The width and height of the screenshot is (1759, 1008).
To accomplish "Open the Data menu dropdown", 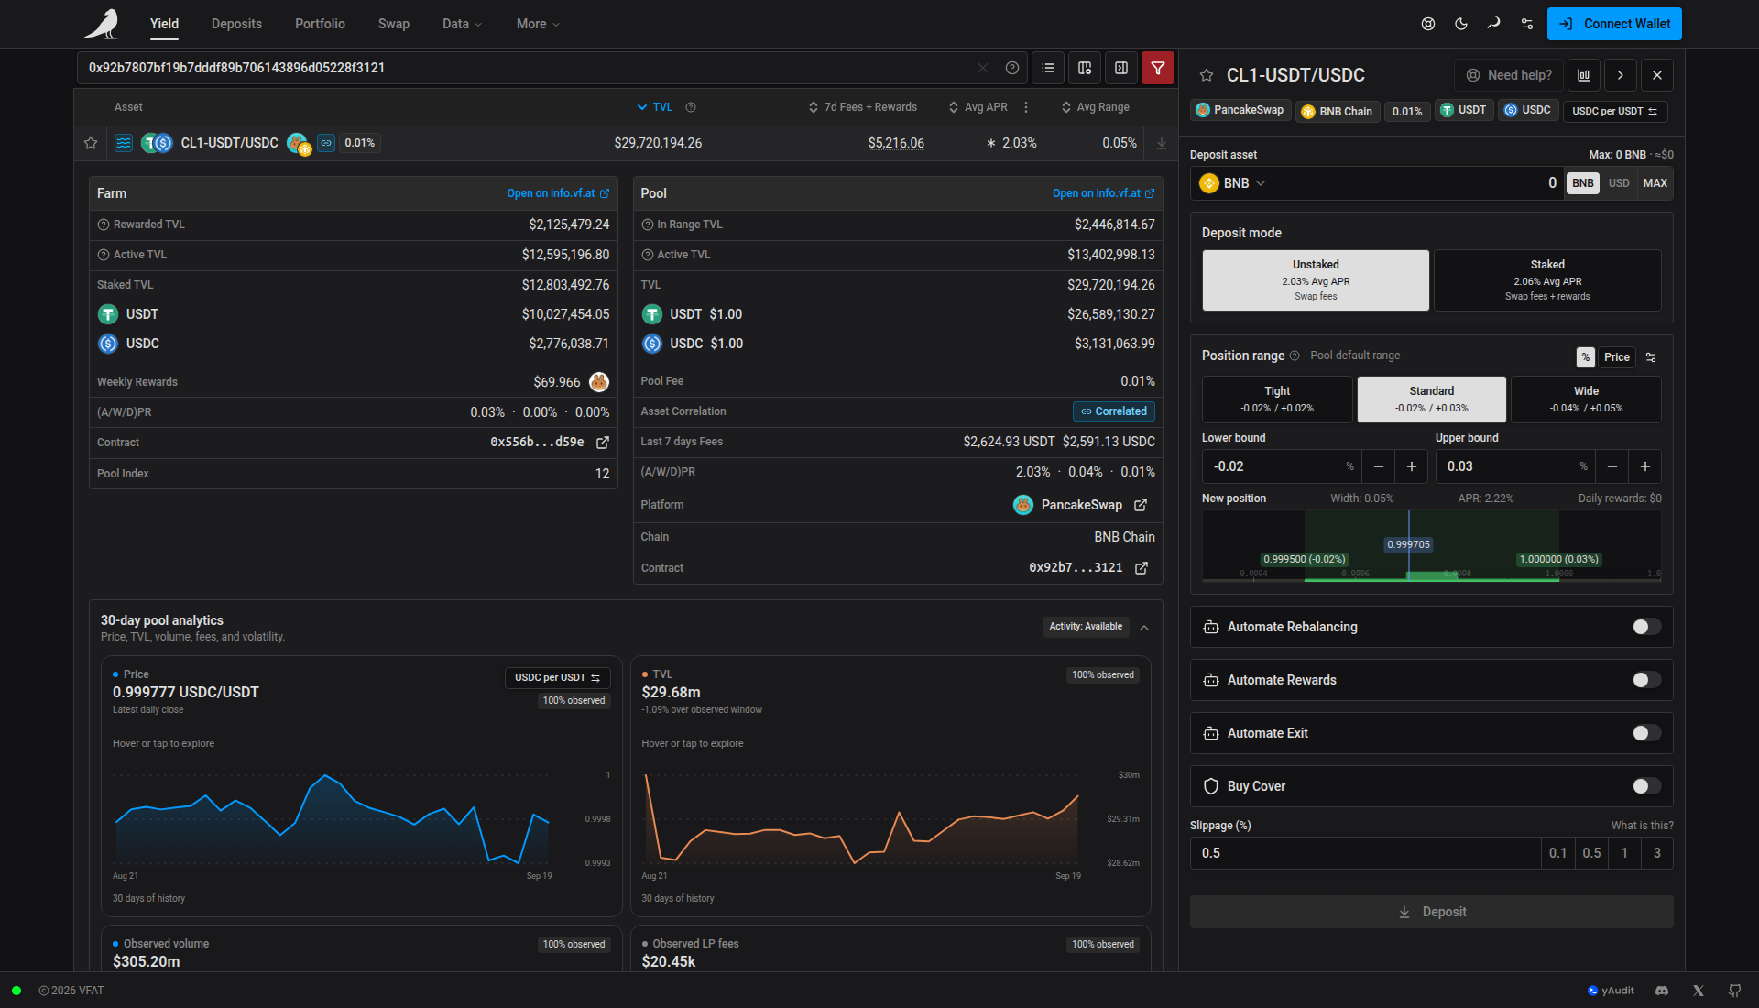I will click(x=462, y=24).
